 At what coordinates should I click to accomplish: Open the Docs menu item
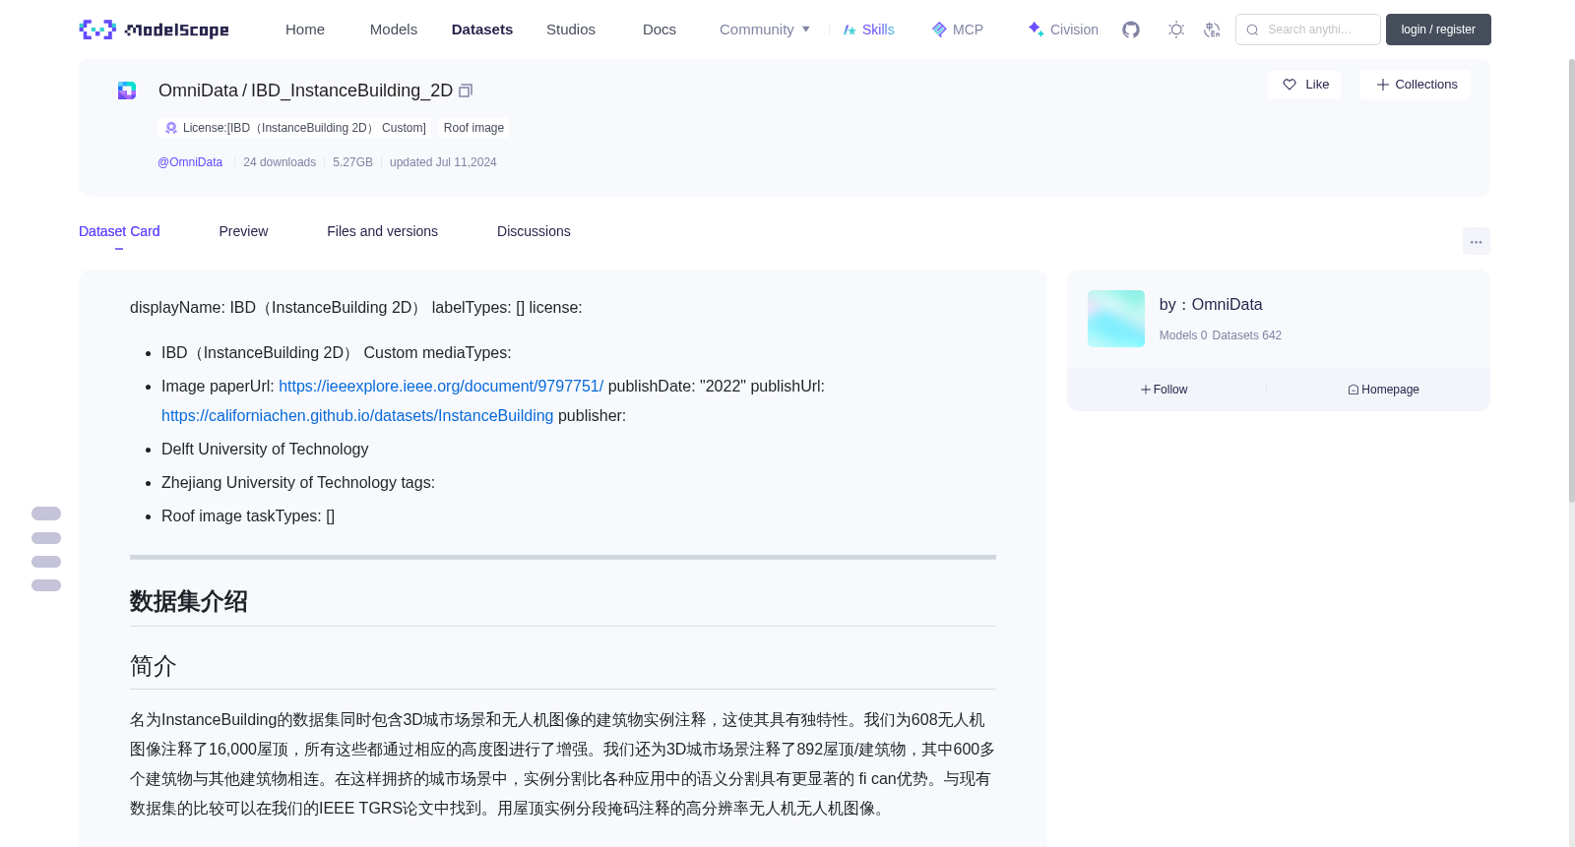click(x=660, y=30)
